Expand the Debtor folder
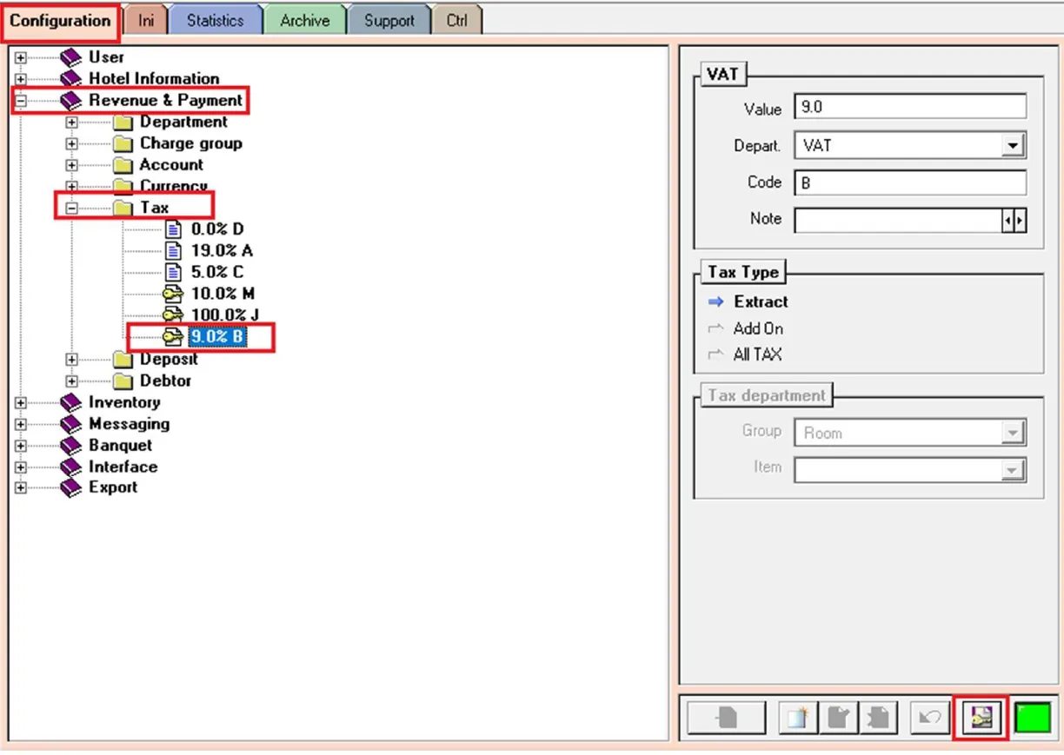The width and height of the screenshot is (1064, 755). 71,381
